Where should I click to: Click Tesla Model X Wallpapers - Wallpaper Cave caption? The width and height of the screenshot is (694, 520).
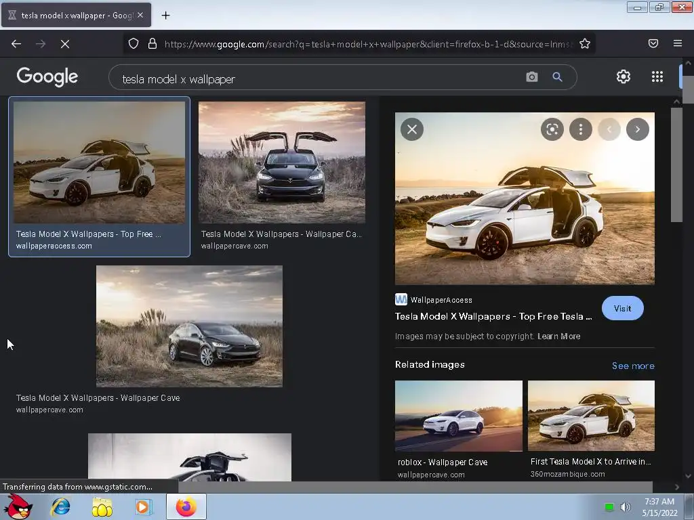pos(98,398)
